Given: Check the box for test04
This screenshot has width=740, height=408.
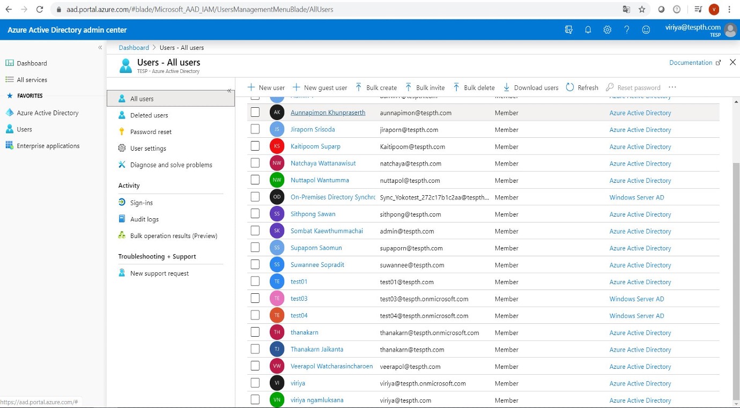Looking at the screenshot, I should click(255, 315).
